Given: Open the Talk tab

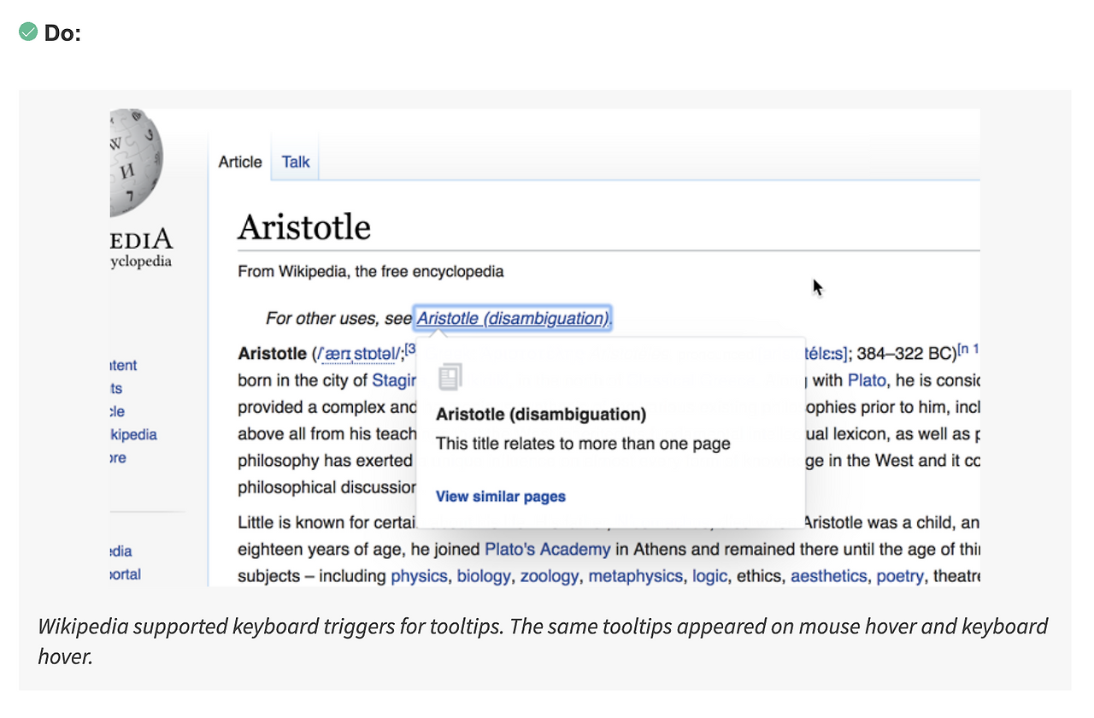Looking at the screenshot, I should [296, 162].
